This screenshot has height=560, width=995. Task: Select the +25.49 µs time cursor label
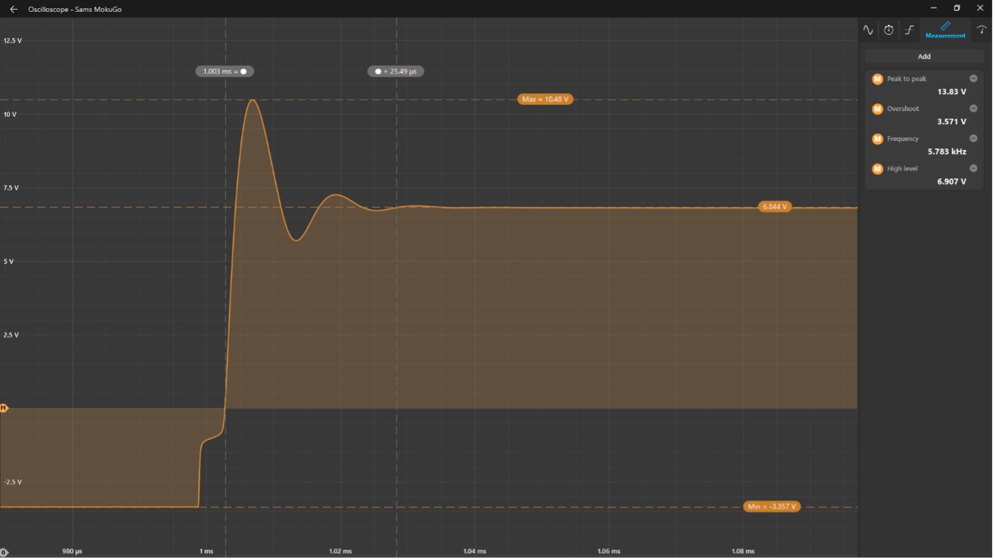tap(397, 71)
